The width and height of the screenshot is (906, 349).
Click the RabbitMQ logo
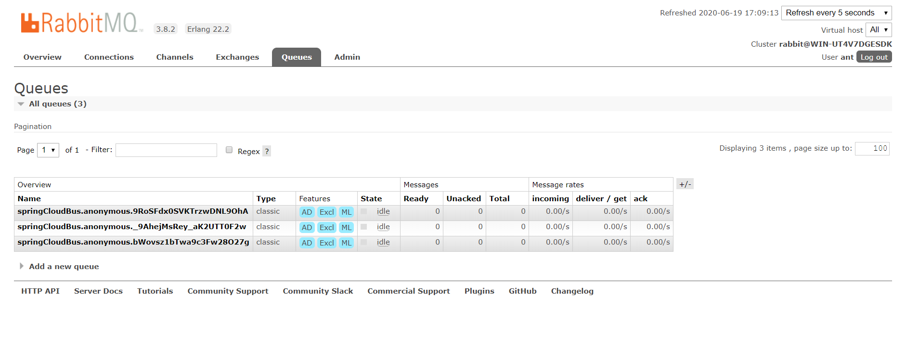click(x=82, y=23)
